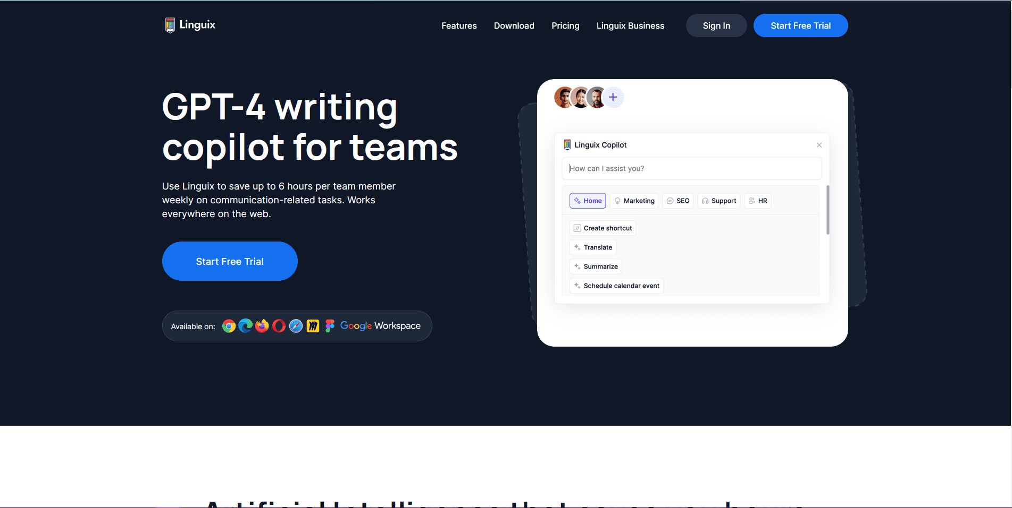Select the Home tab in Copilot
This screenshot has width=1012, height=508.
tap(588, 201)
